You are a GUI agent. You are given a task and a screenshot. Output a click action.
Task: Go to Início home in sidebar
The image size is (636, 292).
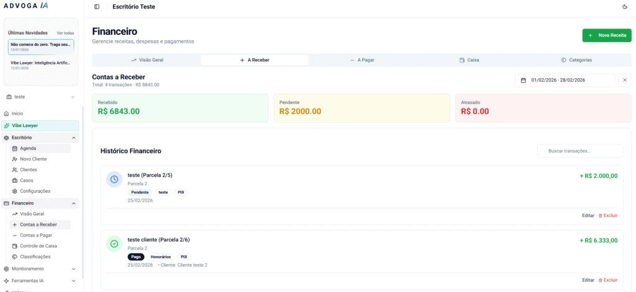(17, 113)
